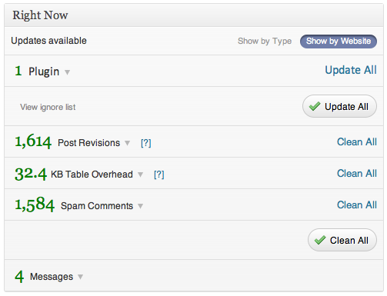
Task: Clean All spam comments link
Action: [x=357, y=205]
